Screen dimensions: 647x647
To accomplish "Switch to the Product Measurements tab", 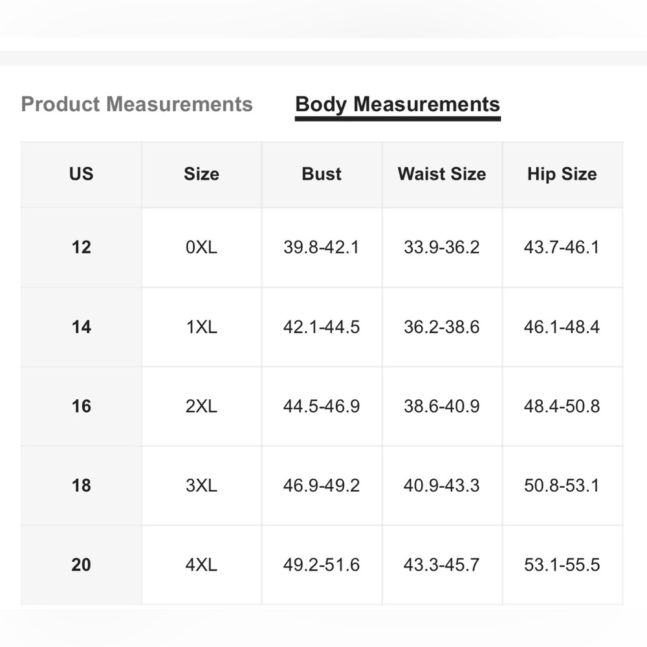I will point(137,104).
